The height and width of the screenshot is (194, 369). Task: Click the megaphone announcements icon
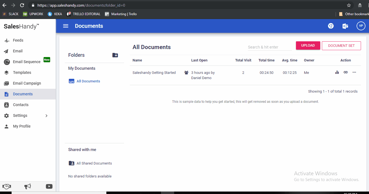28,187
